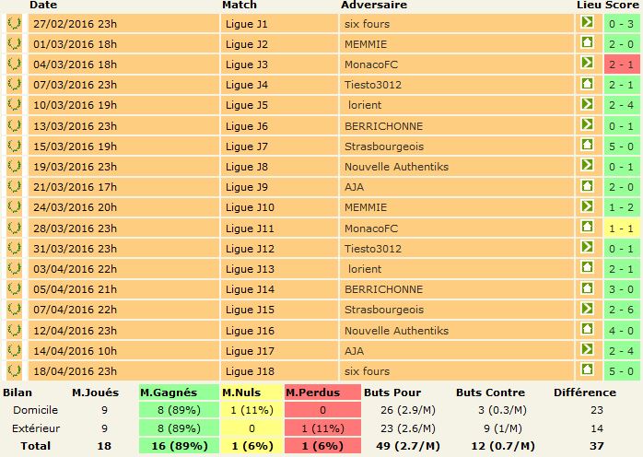This screenshot has width=643, height=457.
Task: Open the 2 - 1 lost score for J3
Action: tap(620, 64)
